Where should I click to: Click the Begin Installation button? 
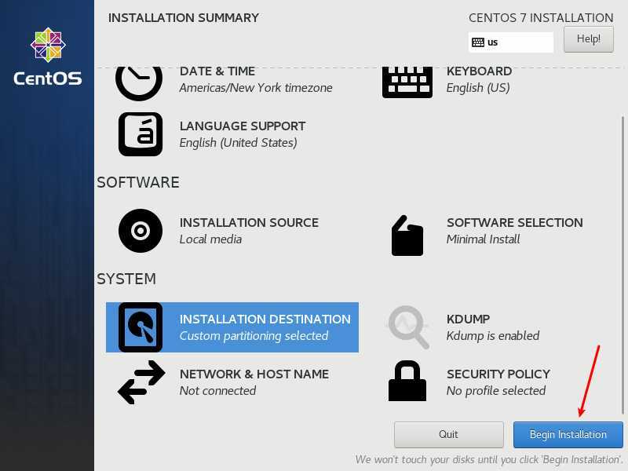(568, 435)
